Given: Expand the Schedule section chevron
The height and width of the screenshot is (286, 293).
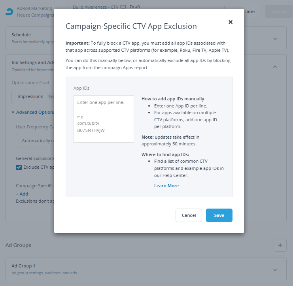Looking at the screenshot, I should (275, 39).
